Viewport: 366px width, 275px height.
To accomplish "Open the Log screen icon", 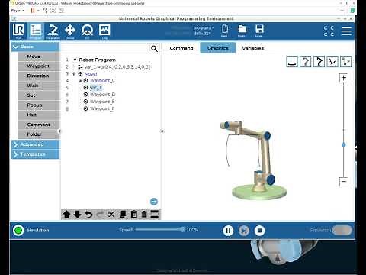I will tap(104, 31).
